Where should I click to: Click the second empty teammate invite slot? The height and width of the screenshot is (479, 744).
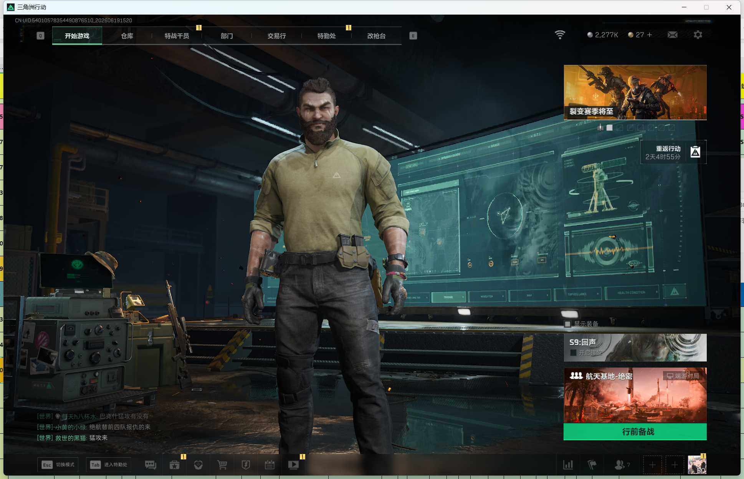675,465
